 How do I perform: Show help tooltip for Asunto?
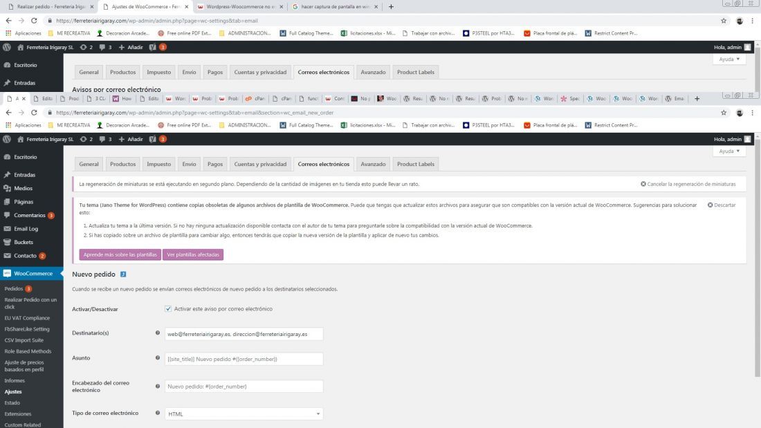157,357
